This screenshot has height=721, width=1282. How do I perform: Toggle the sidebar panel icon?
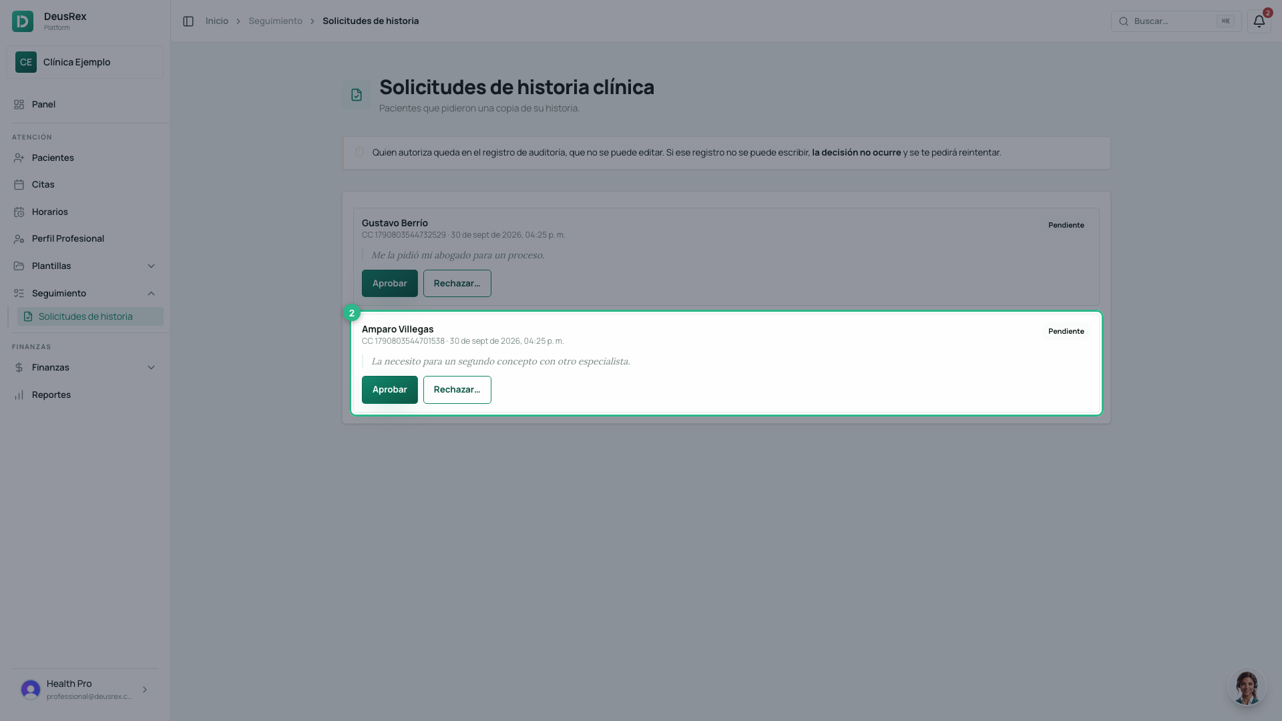188,21
